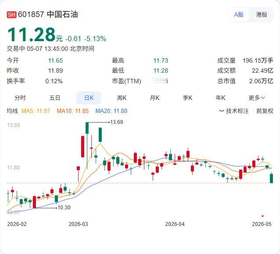280x254 pixels.
Task: Click the 今开 value 11.65
Action: click(x=55, y=60)
